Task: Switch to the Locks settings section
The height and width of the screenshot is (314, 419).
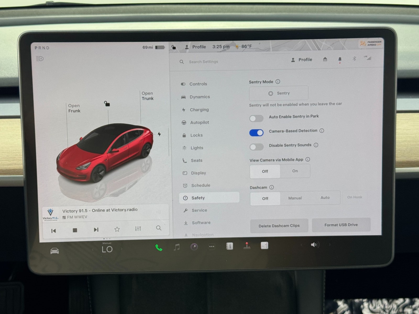Action: (196, 135)
